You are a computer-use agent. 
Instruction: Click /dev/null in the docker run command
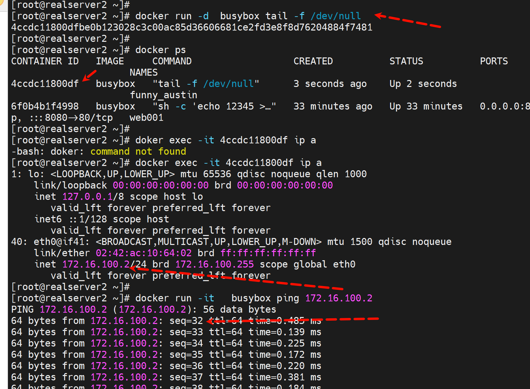click(336, 16)
